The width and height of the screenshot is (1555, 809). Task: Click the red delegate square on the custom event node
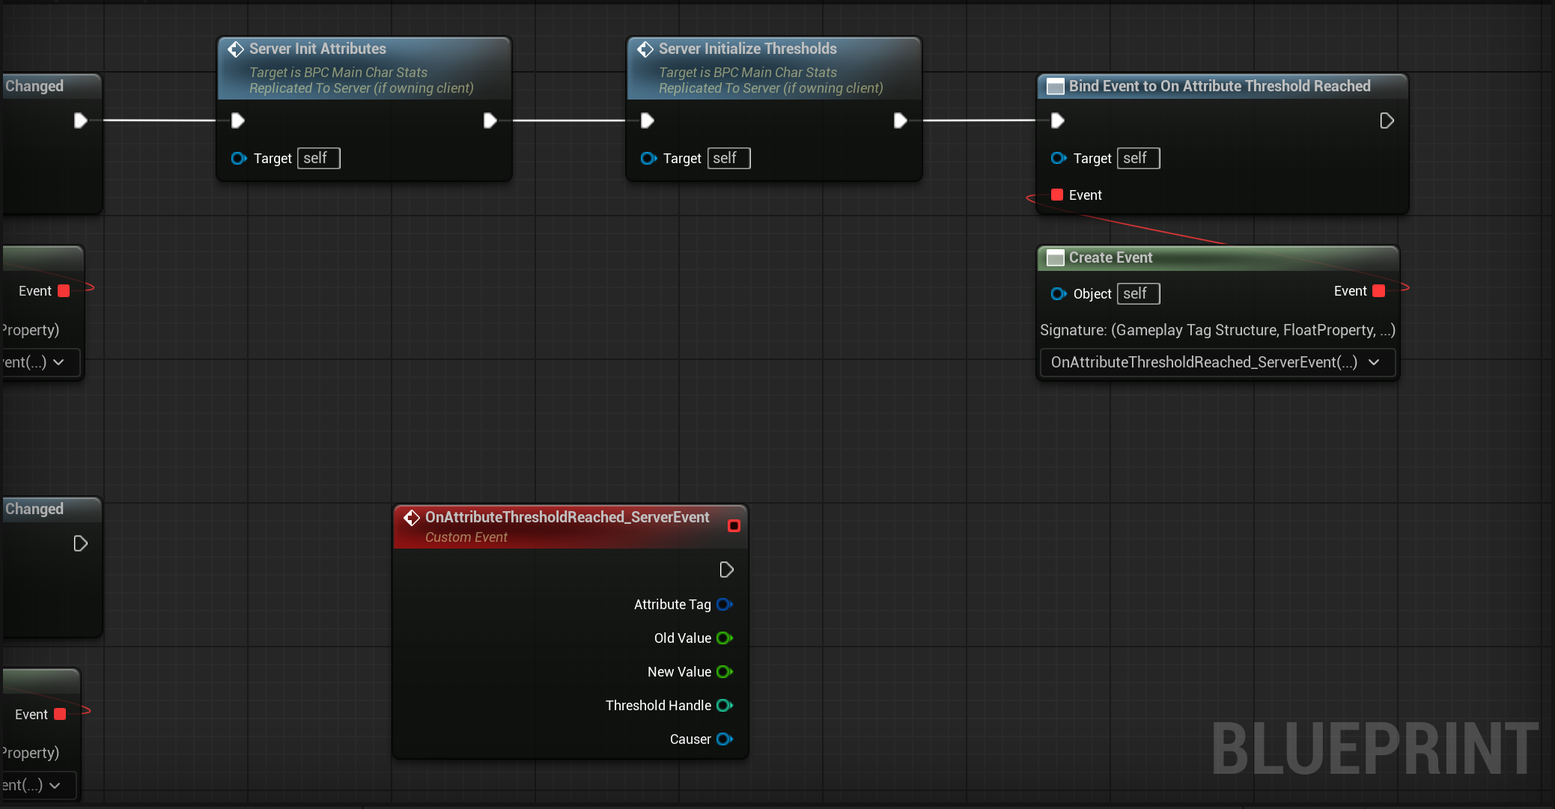click(x=733, y=525)
